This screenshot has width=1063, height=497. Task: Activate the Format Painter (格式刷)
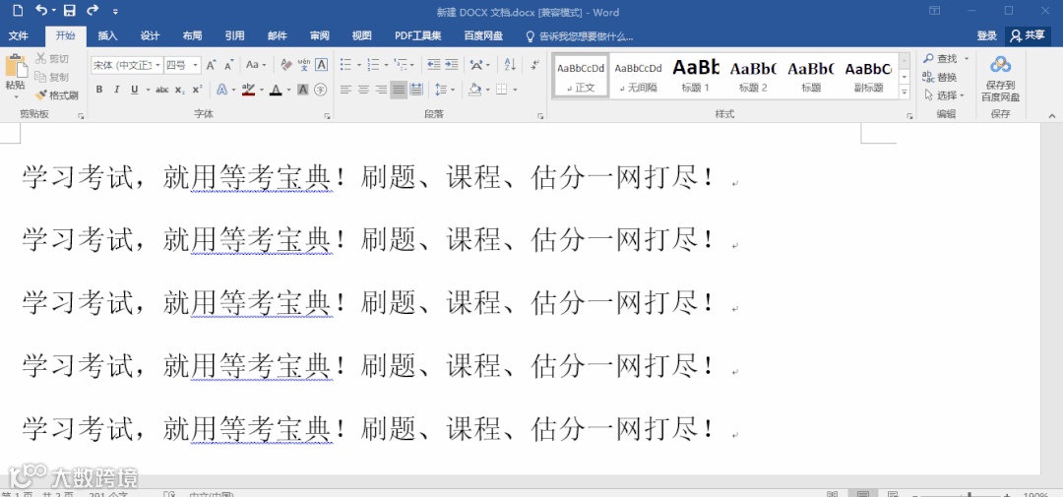coord(57,95)
